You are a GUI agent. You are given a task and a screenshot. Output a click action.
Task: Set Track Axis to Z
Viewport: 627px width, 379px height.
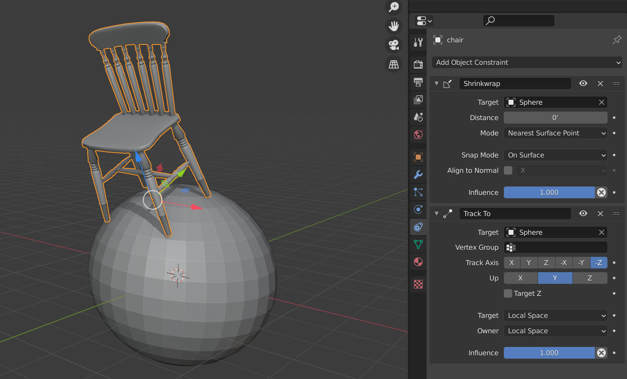pyautogui.click(x=546, y=263)
